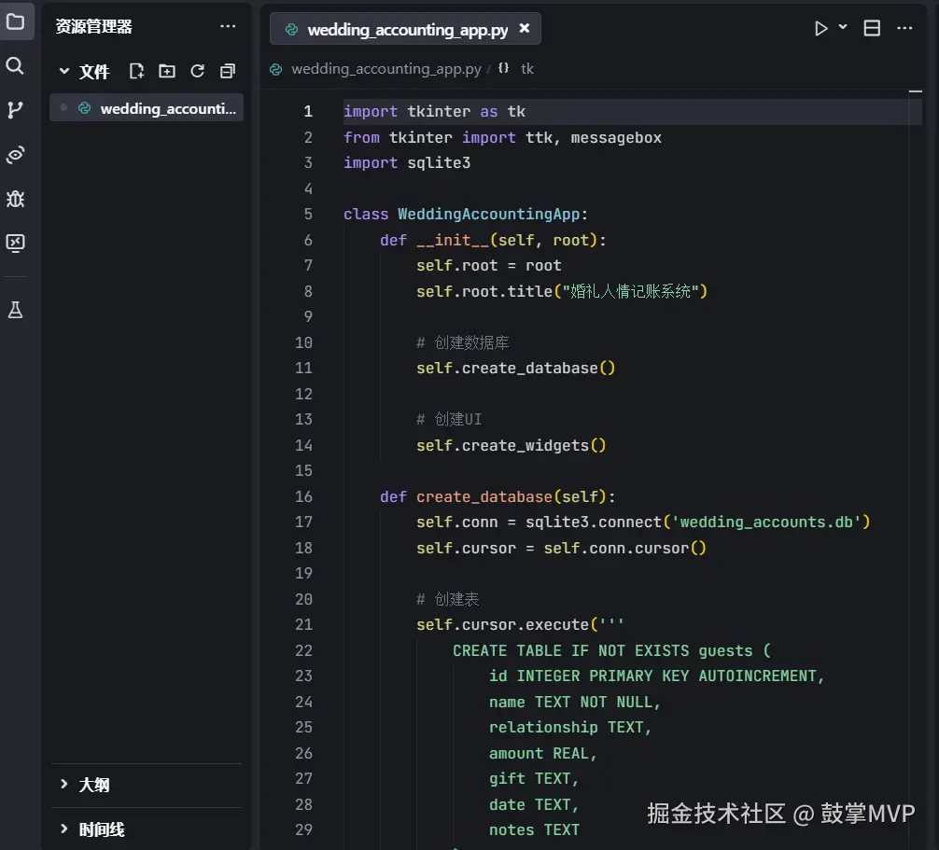
Task: Close the wedding_accounting_app.py tab
Action: (524, 28)
